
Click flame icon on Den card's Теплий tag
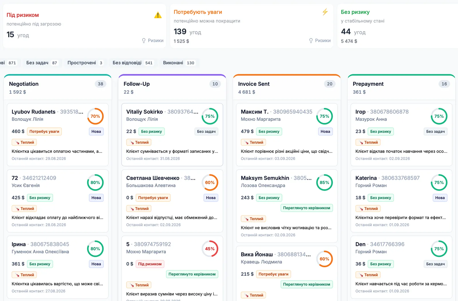[x=361, y=275]
